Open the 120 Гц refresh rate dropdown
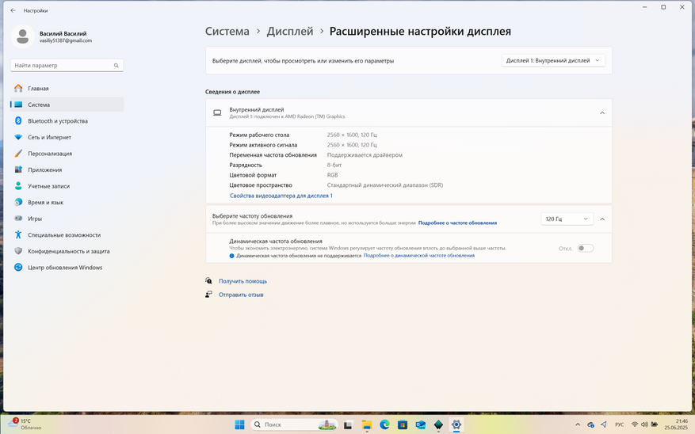The width and height of the screenshot is (695, 434). [x=567, y=219]
